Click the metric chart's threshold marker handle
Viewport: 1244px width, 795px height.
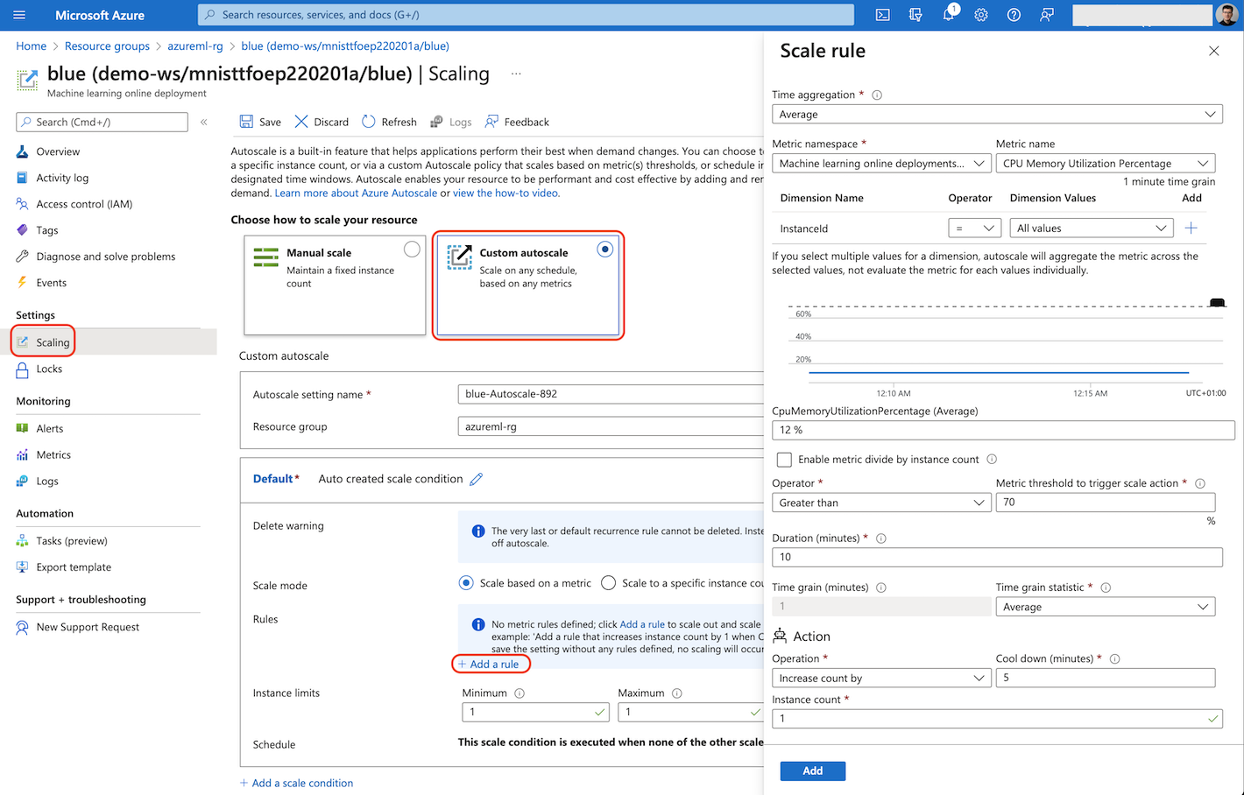click(1217, 303)
